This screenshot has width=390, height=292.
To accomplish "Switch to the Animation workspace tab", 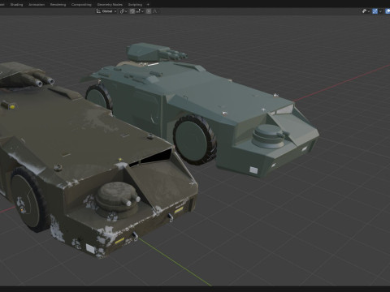I will [37, 4].
